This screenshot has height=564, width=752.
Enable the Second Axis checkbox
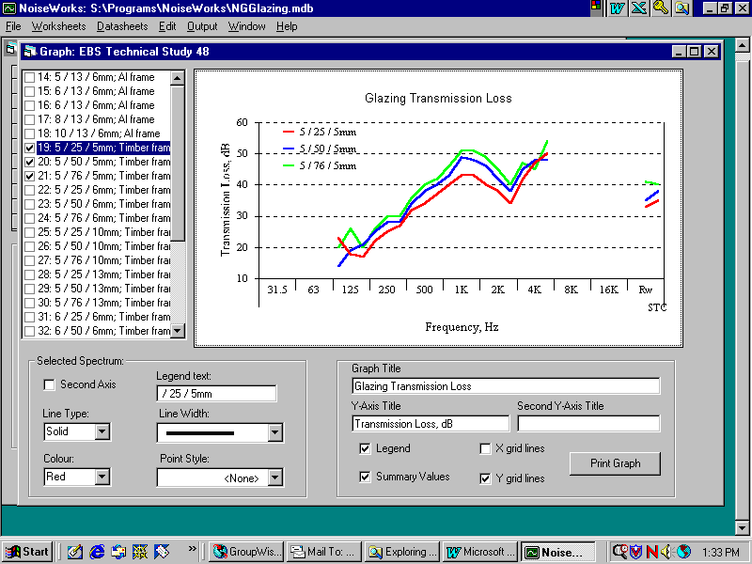[49, 384]
